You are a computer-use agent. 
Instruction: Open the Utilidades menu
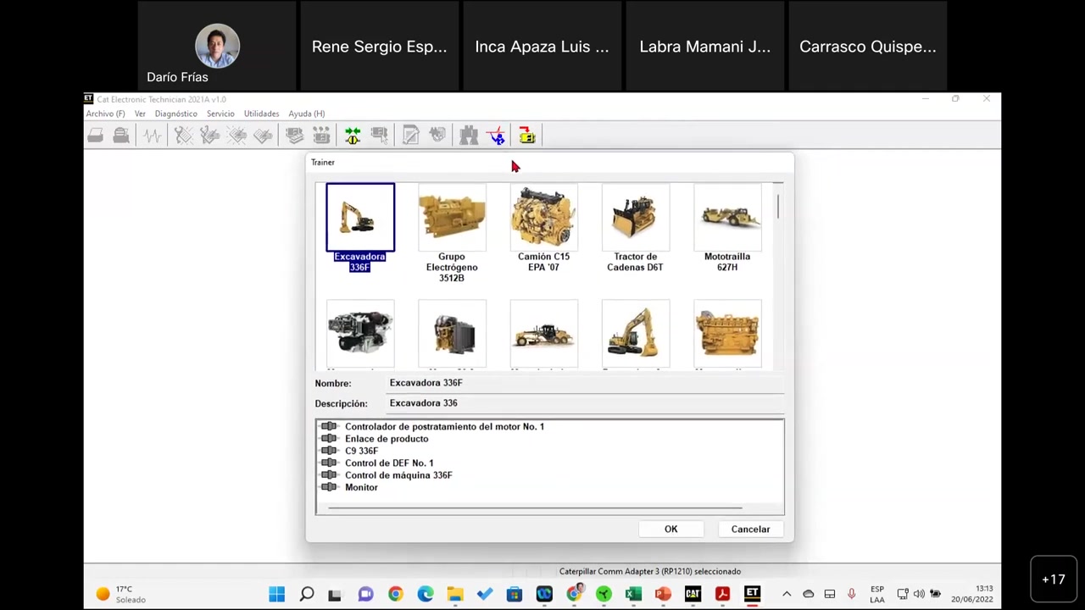pyautogui.click(x=261, y=114)
